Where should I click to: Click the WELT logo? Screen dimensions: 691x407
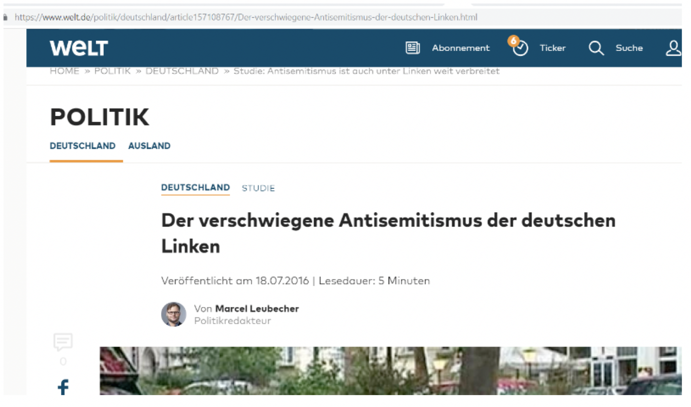78,48
